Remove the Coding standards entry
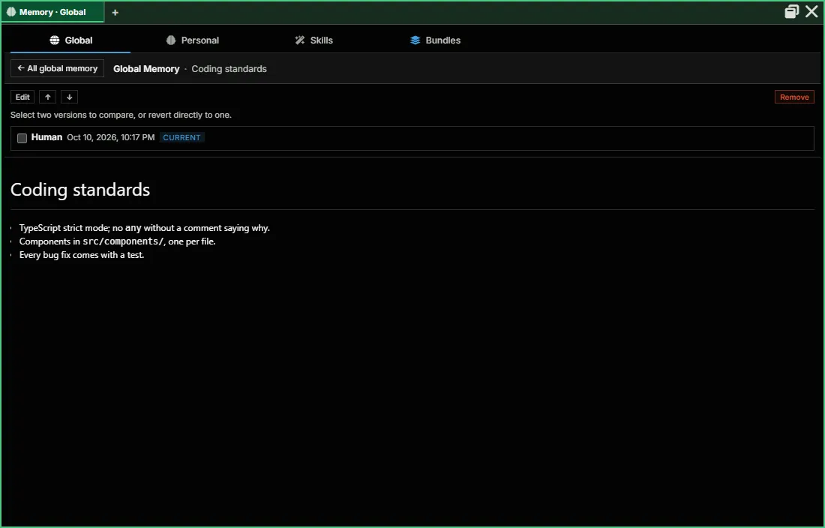Viewport: 825px width, 528px height. (794, 97)
